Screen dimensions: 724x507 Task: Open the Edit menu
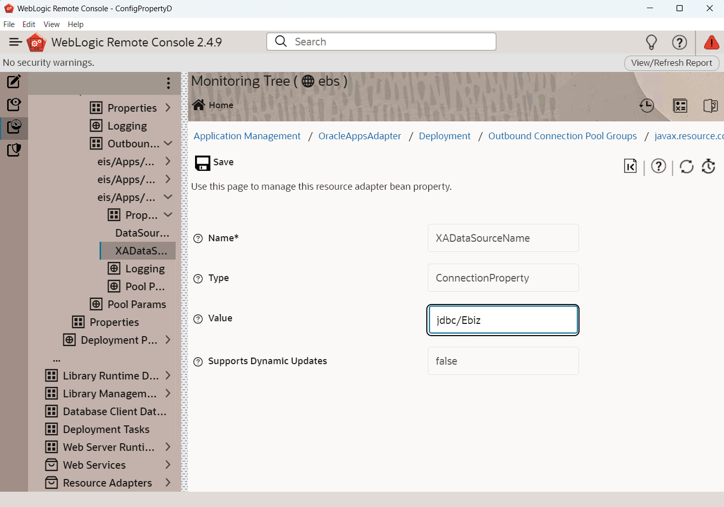[29, 24]
